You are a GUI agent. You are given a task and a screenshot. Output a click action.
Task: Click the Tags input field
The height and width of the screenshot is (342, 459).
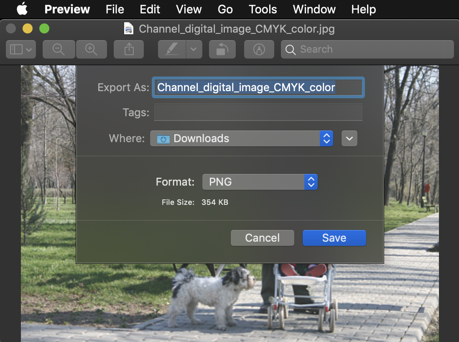[258, 112]
